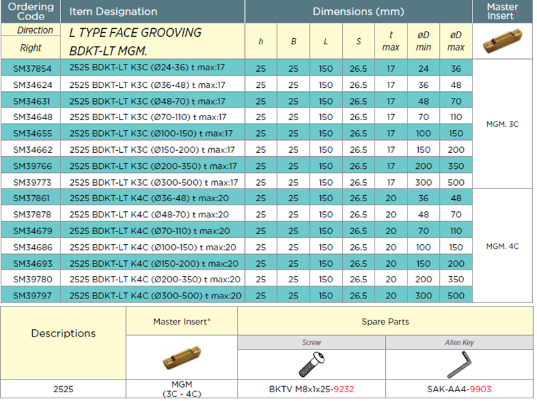Click the øD max column header
The height and width of the screenshot is (401, 537).
[x=456, y=41]
